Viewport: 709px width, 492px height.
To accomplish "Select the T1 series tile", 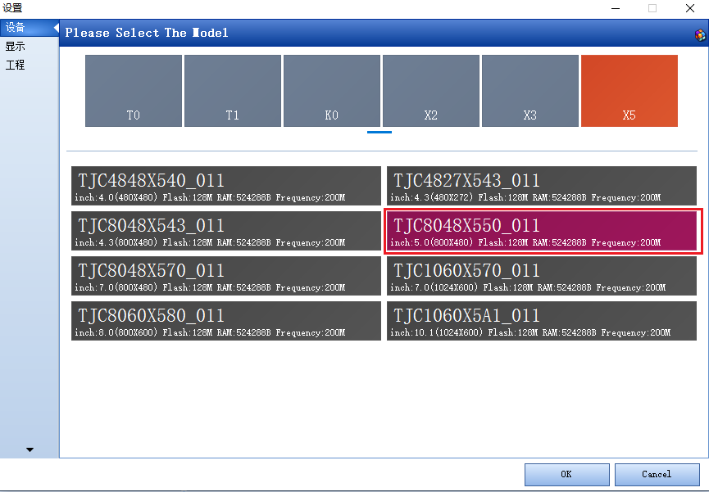I will click(233, 91).
